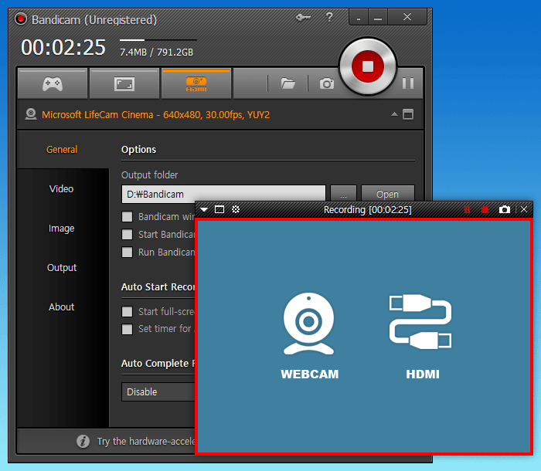Capture image with the Recording window camera icon
This screenshot has height=471, width=541.
click(505, 210)
